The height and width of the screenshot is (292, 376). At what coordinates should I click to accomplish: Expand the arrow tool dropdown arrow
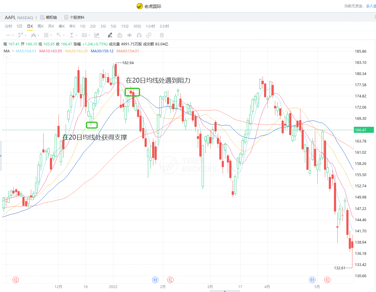(64, 35)
